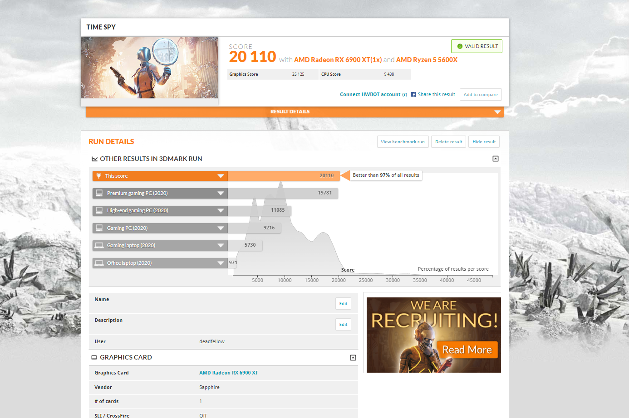Click the monitor icon beside Graphics Card heading

tap(94, 358)
